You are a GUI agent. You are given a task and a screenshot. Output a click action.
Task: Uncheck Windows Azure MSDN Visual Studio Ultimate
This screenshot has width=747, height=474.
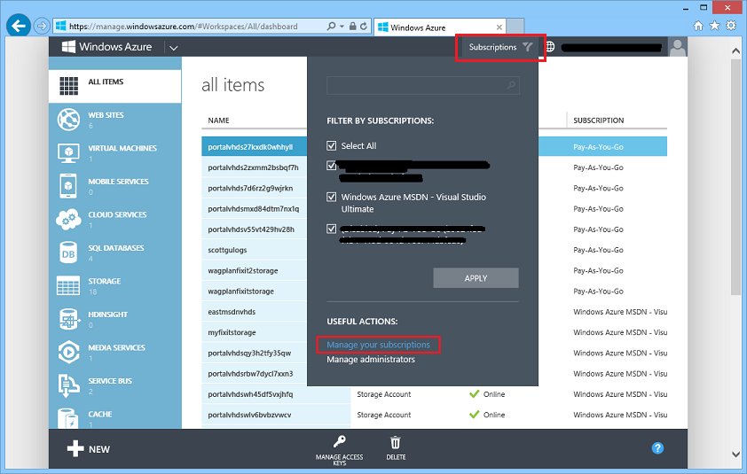pos(332,197)
